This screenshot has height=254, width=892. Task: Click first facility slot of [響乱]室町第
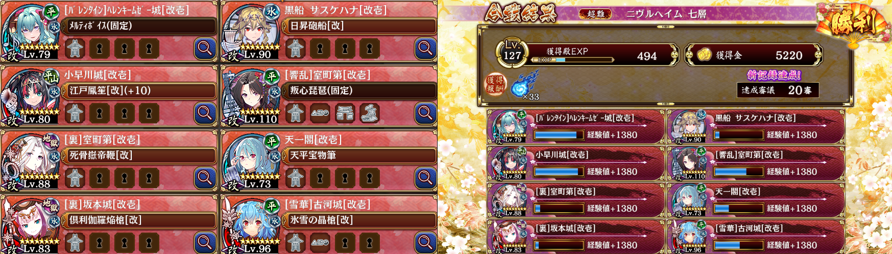296,113
